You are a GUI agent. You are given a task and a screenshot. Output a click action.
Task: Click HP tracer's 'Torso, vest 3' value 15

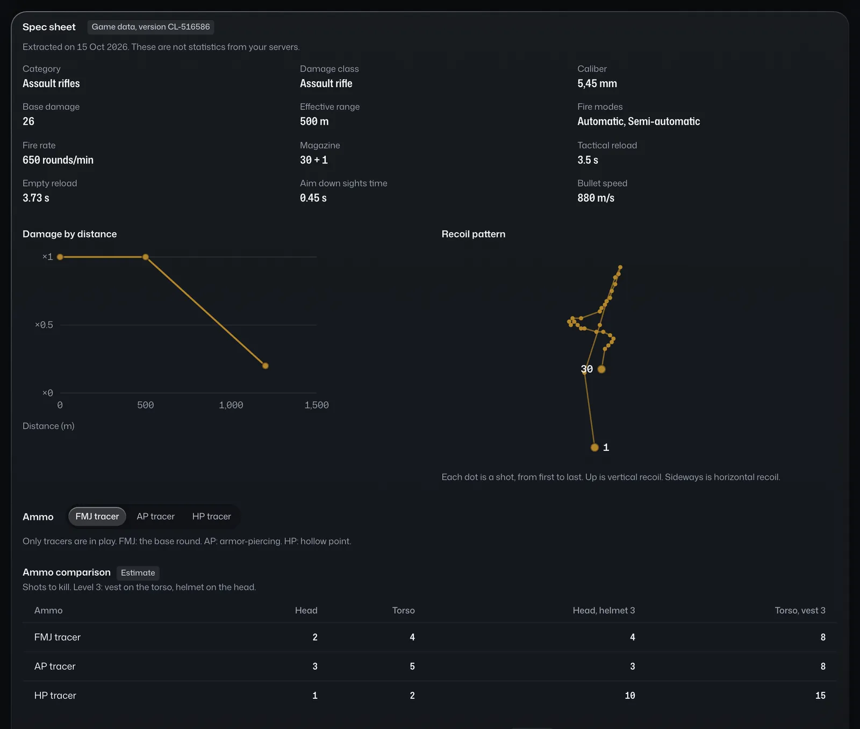tap(820, 696)
